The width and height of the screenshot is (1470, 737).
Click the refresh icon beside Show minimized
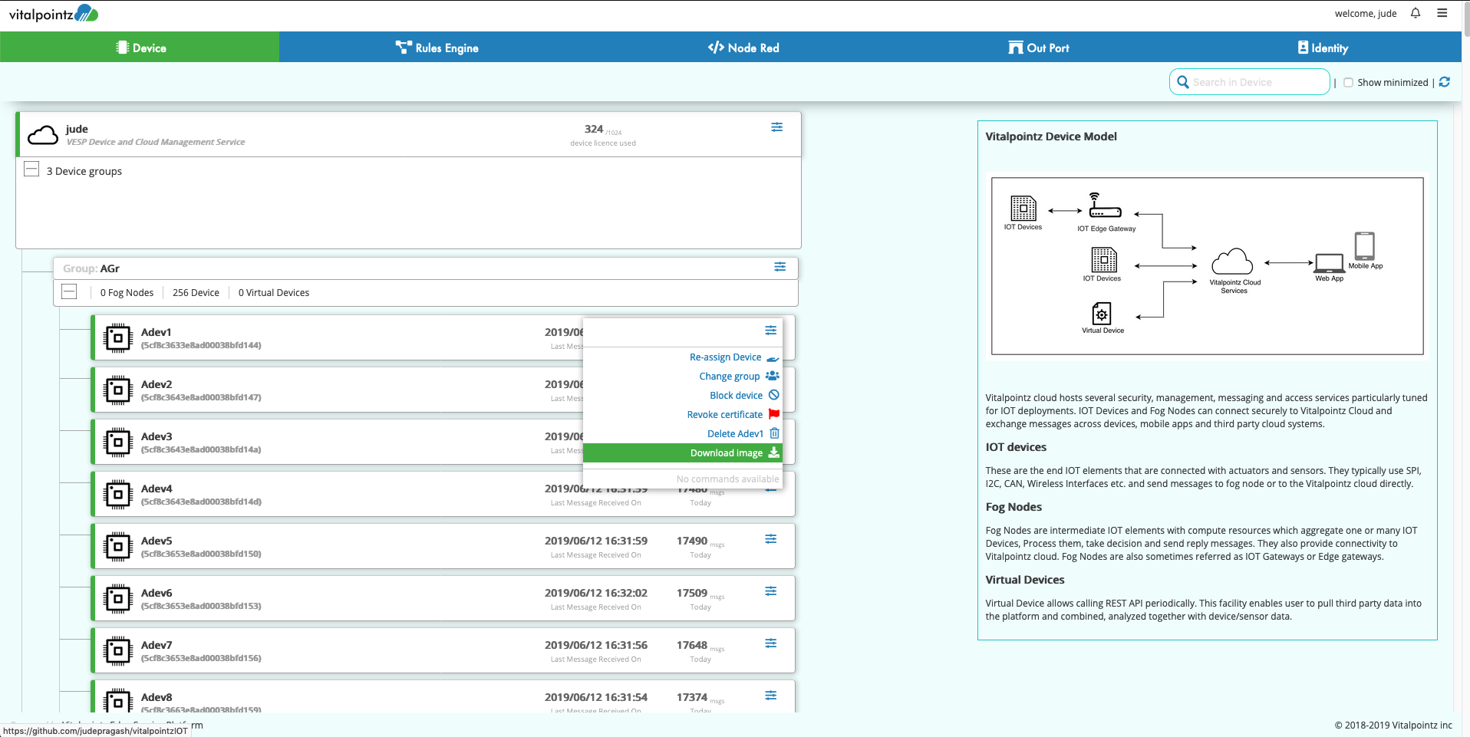coord(1445,82)
